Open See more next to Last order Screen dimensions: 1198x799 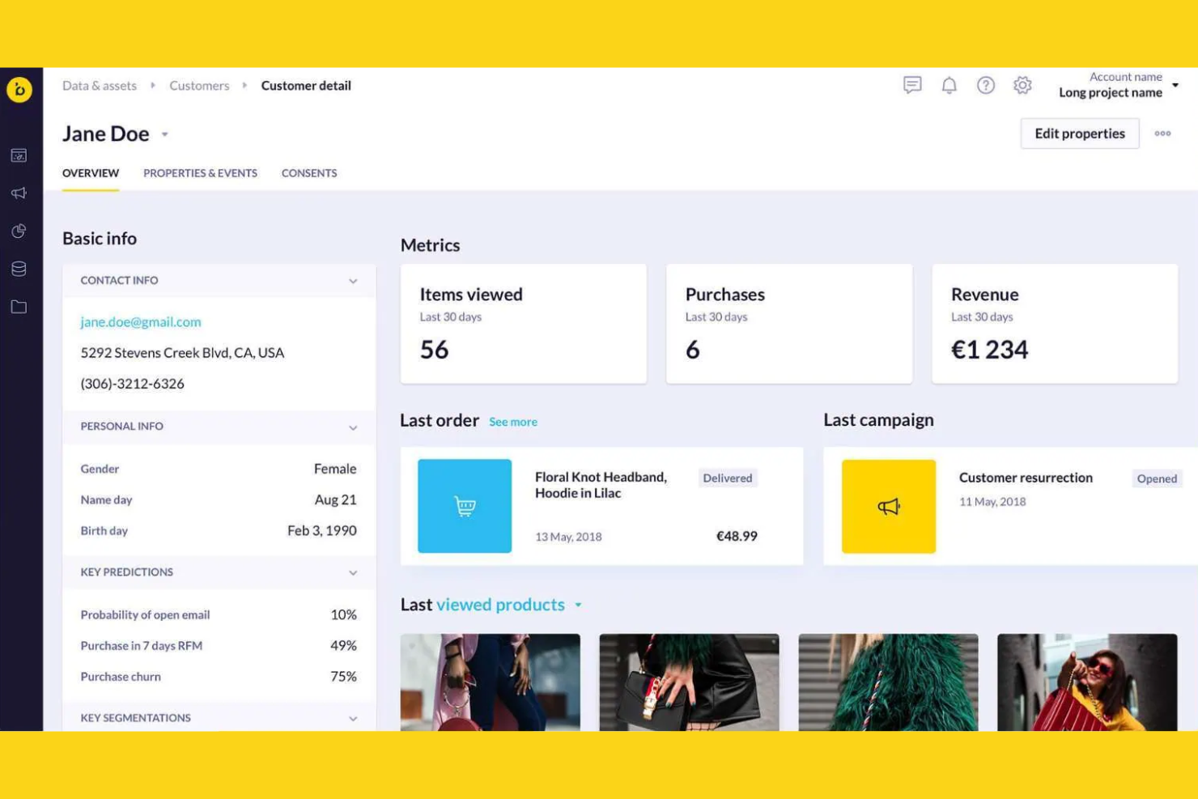pyautogui.click(x=512, y=421)
